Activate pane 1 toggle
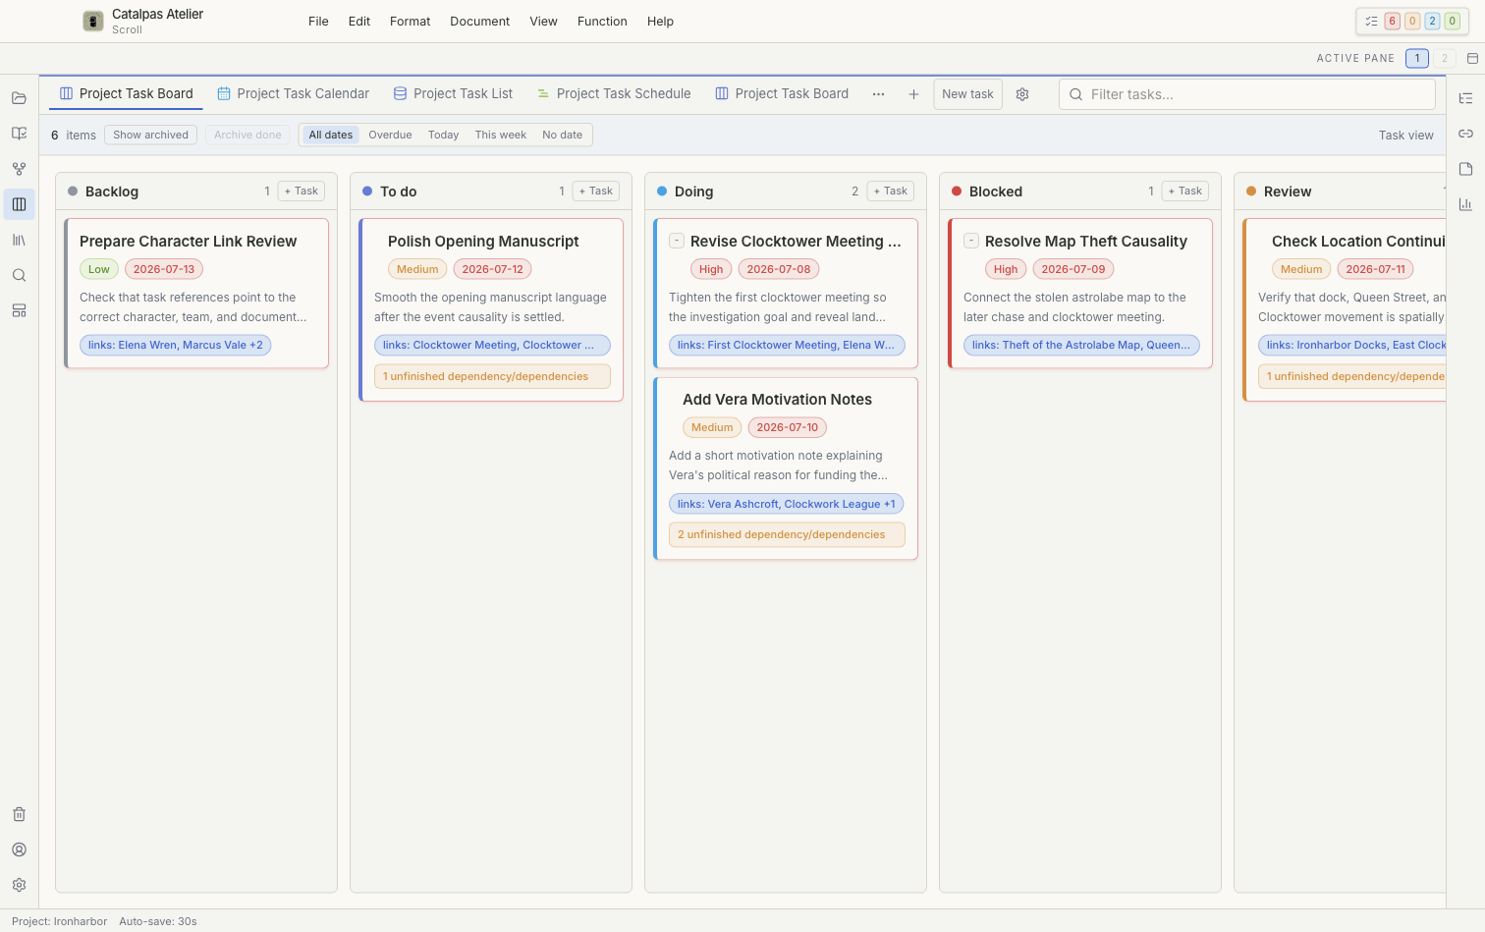Image resolution: width=1485 pixels, height=932 pixels. pyautogui.click(x=1416, y=58)
